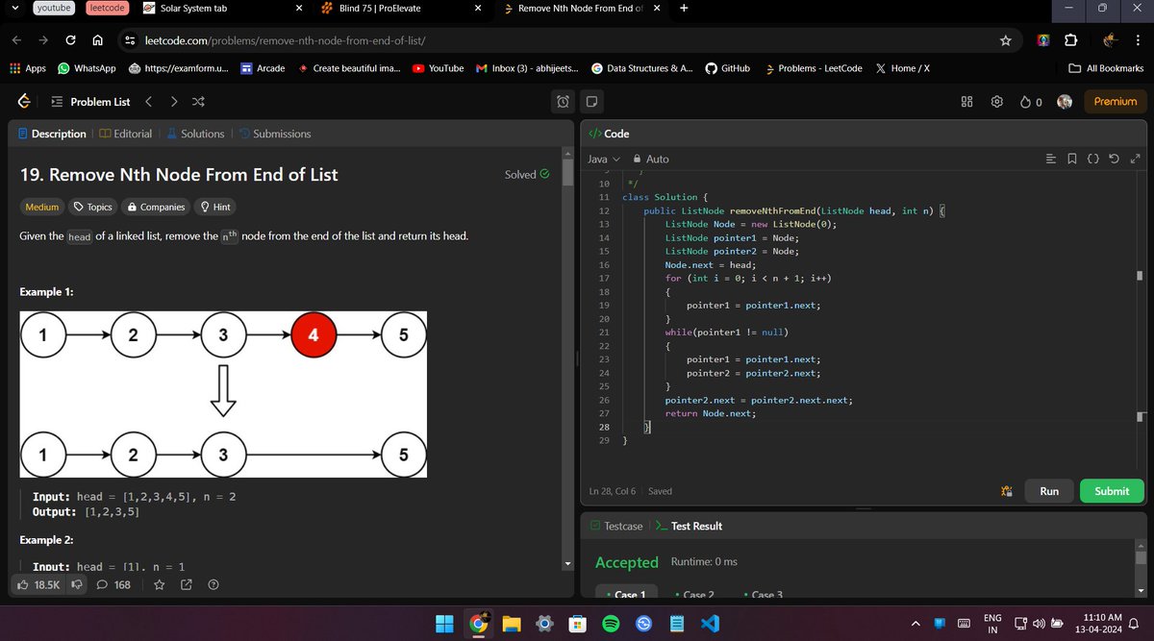This screenshot has height=641, width=1154.
Task: Open the Submissions tab
Action: point(275,134)
